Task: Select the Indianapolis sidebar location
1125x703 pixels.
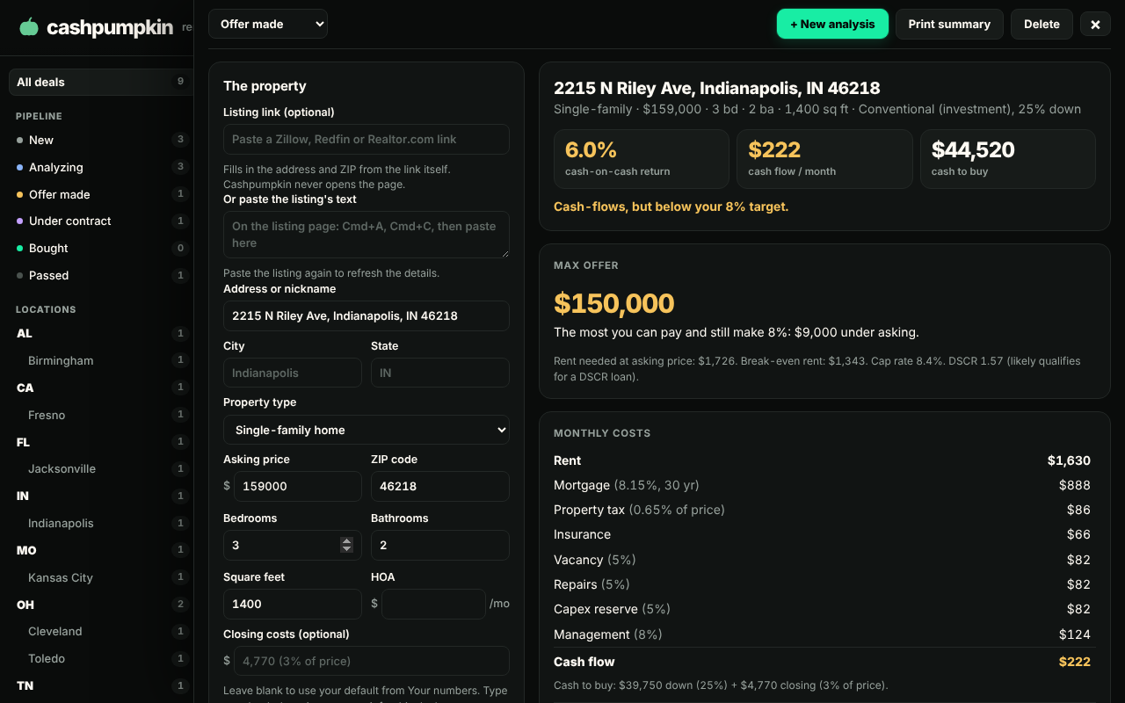Action: [100, 523]
